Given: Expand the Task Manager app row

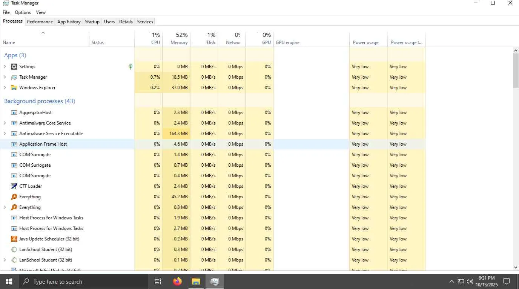Looking at the screenshot, I should click(5, 77).
